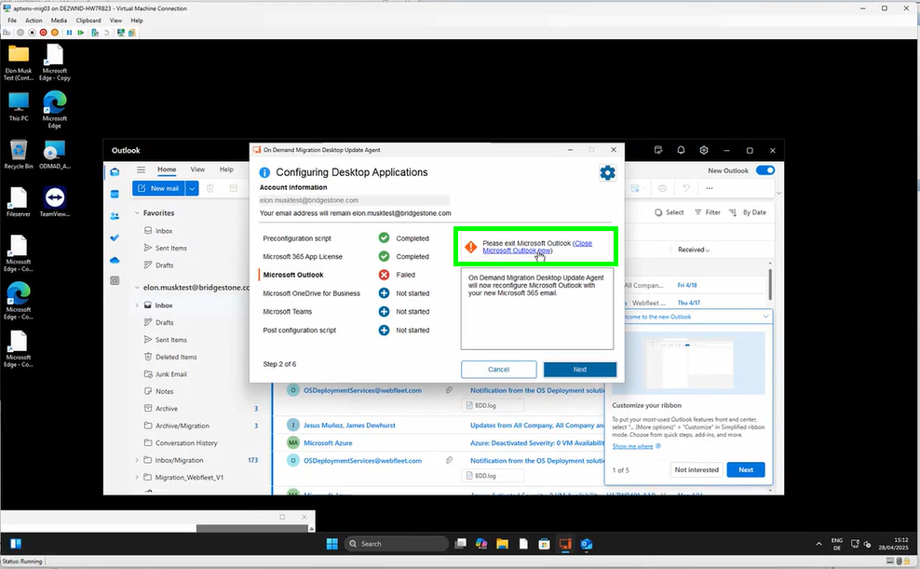Screen dimensions: 920x569
Task: Toggle the New Outlook switch
Action: (x=765, y=170)
